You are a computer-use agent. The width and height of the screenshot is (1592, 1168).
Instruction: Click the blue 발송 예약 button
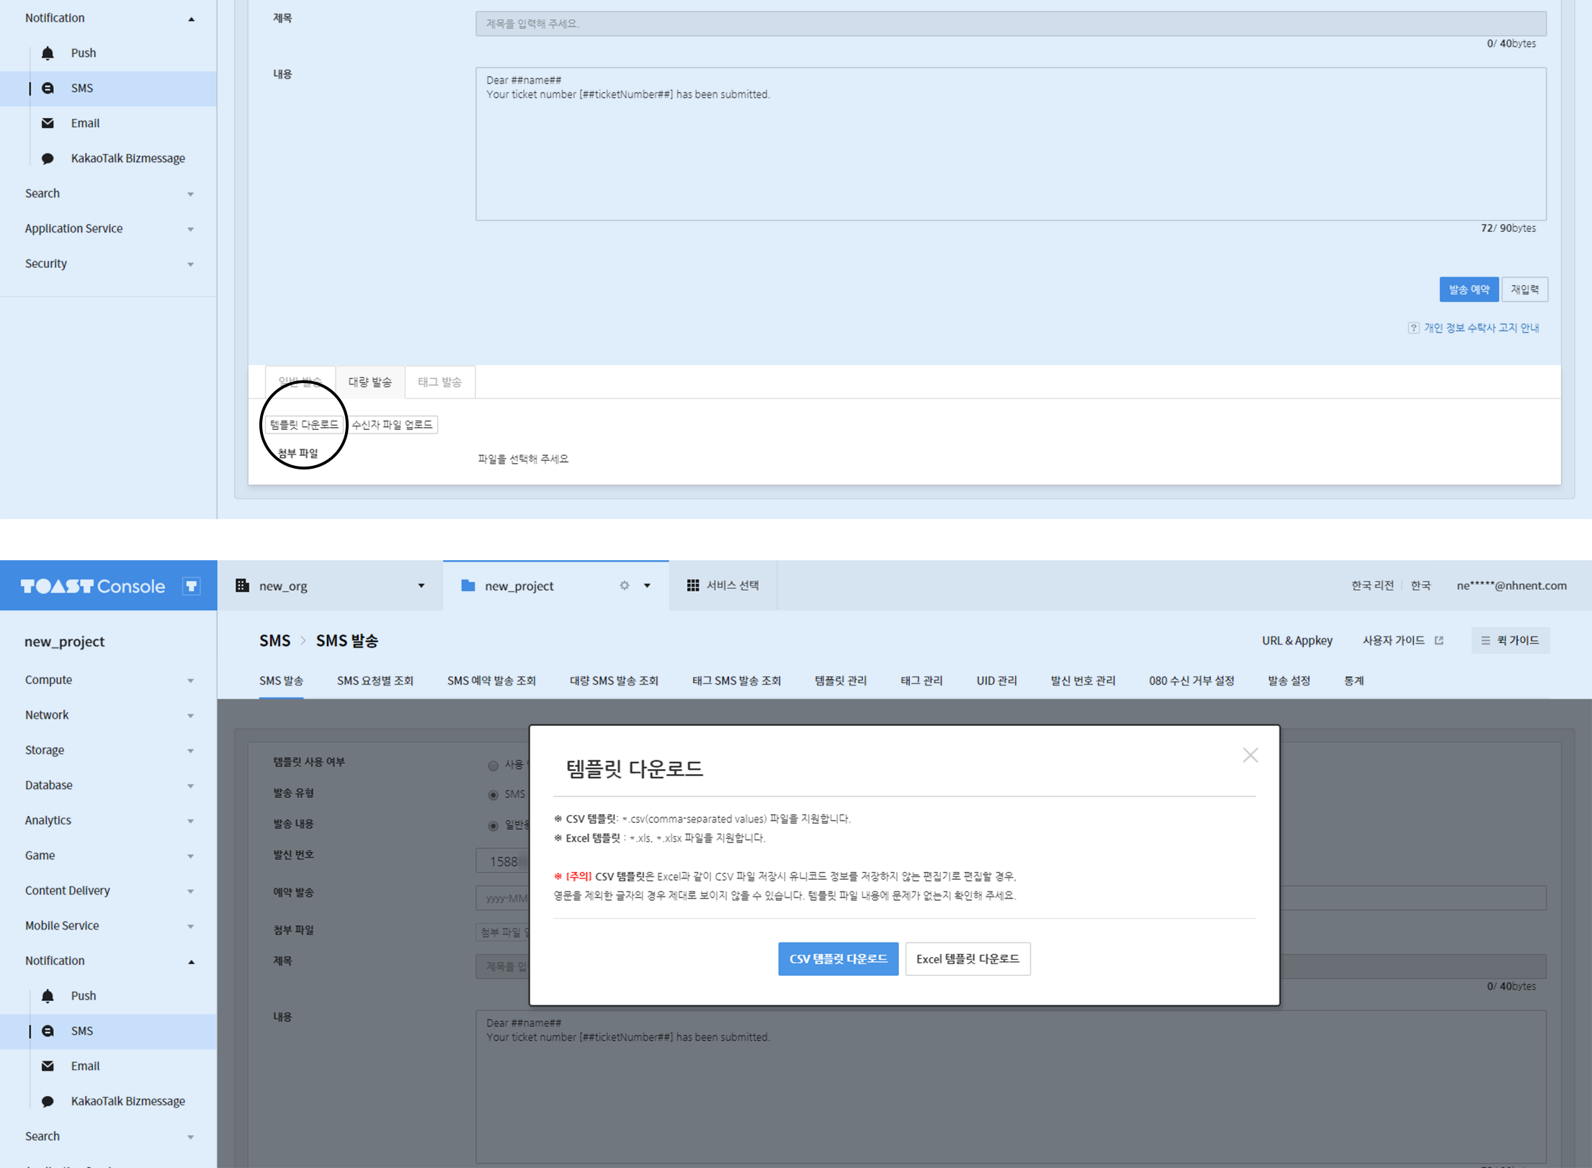pos(1469,289)
